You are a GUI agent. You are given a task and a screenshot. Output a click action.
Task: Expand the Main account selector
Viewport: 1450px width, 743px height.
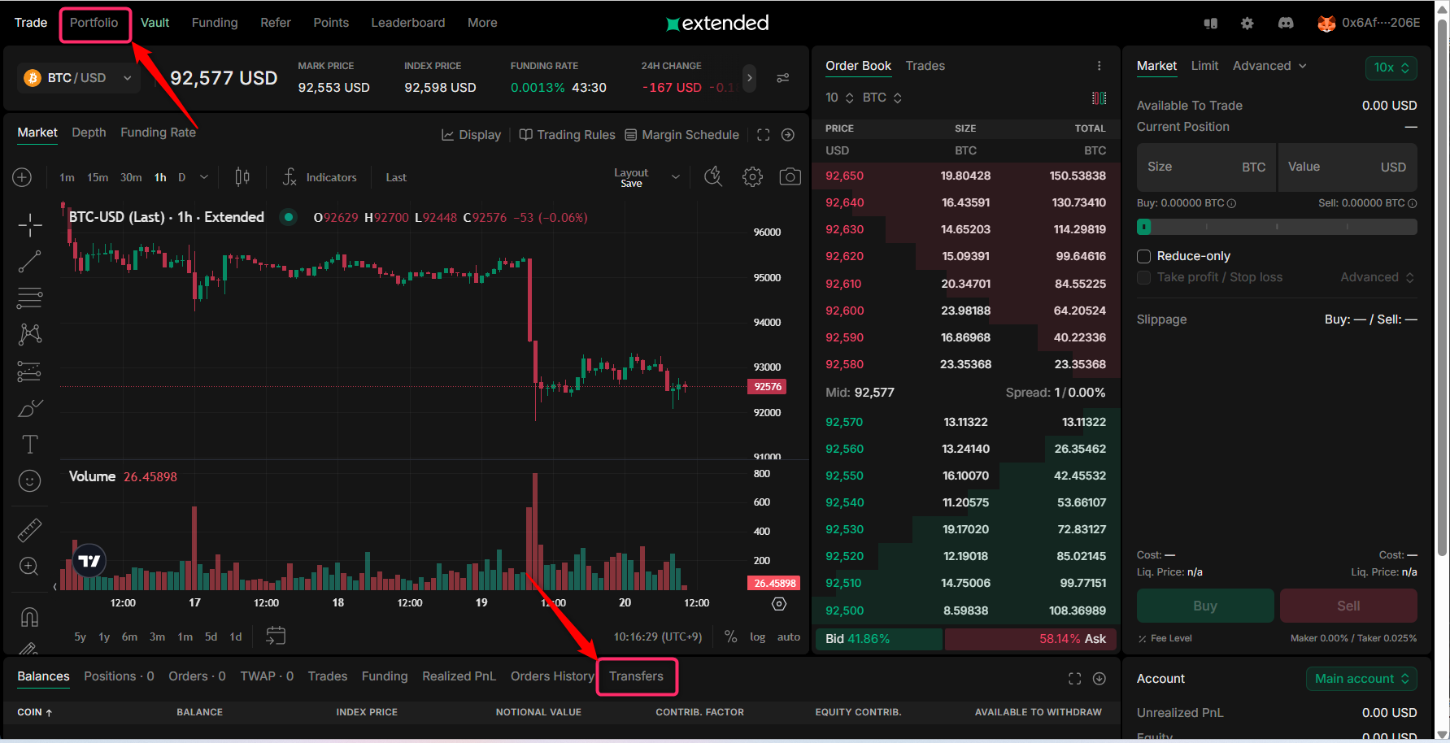coord(1361,679)
